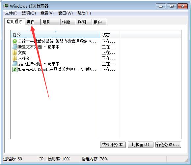Image resolution: width=191 pixels, height=165 pixels.
Task: Click the folder icon for 文案
Action: pyautogui.click(x=14, y=52)
